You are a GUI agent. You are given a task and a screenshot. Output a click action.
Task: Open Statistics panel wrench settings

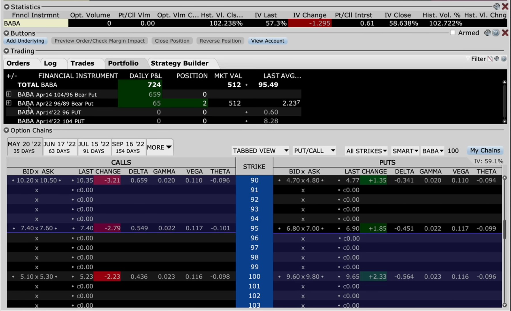coord(497,6)
